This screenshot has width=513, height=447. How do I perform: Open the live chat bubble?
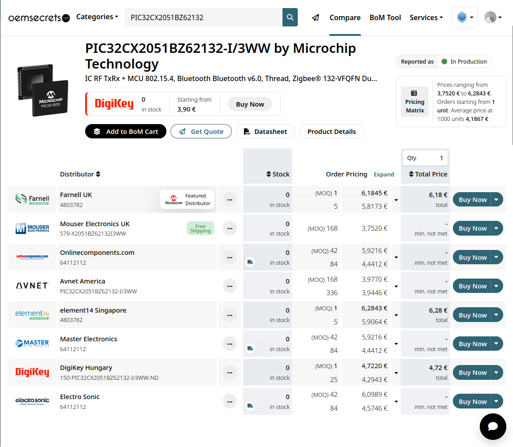tap(493, 426)
